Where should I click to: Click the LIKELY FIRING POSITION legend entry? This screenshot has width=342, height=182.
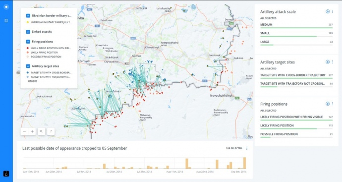[x=44, y=53]
